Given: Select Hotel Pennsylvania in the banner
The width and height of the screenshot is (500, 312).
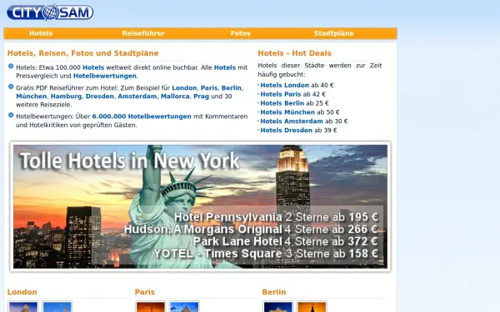Looking at the screenshot, I should [228, 217].
